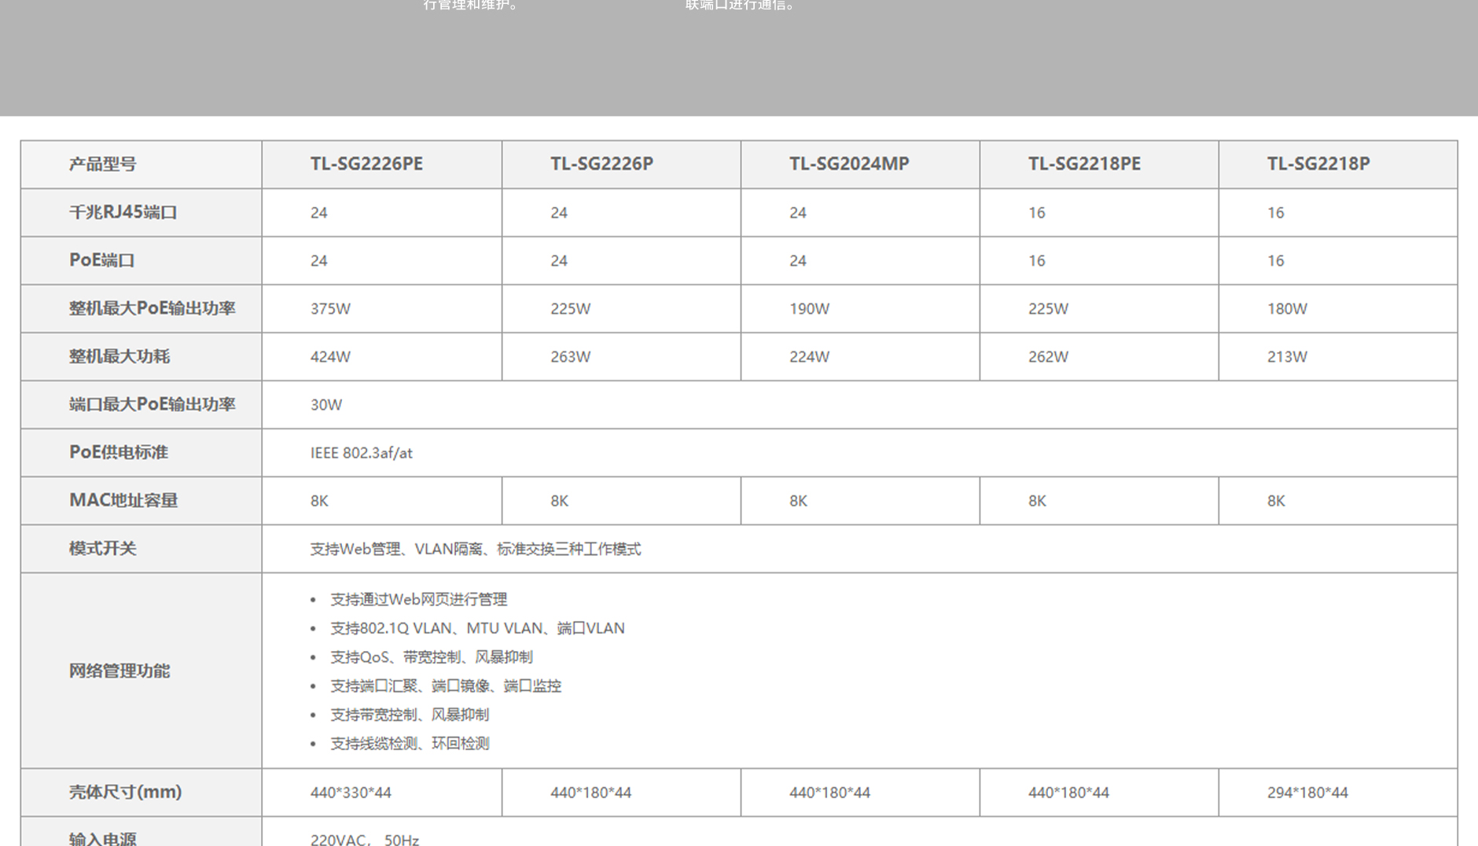Click the 440*330*44 dimension value

click(351, 793)
